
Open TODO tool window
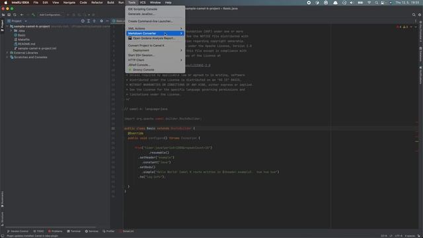pyautogui.click(x=38, y=231)
